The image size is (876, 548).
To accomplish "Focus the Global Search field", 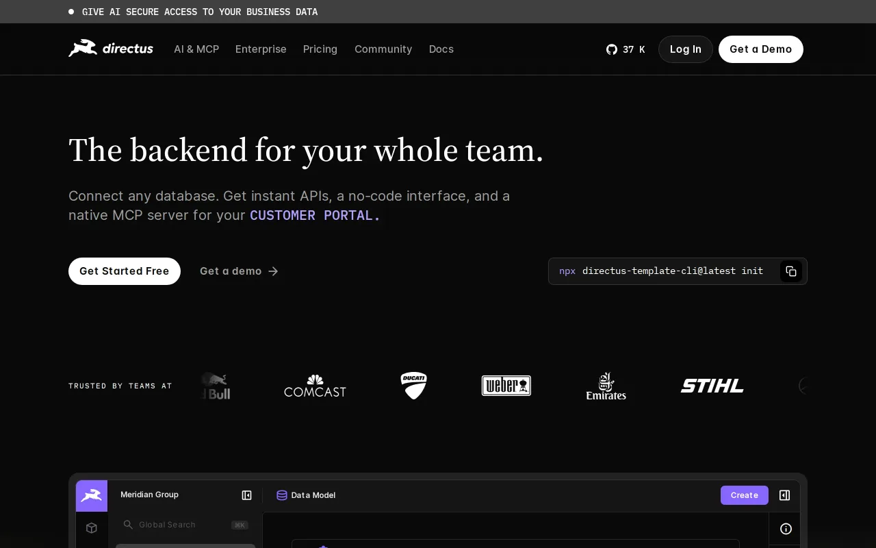I will tap(185, 525).
